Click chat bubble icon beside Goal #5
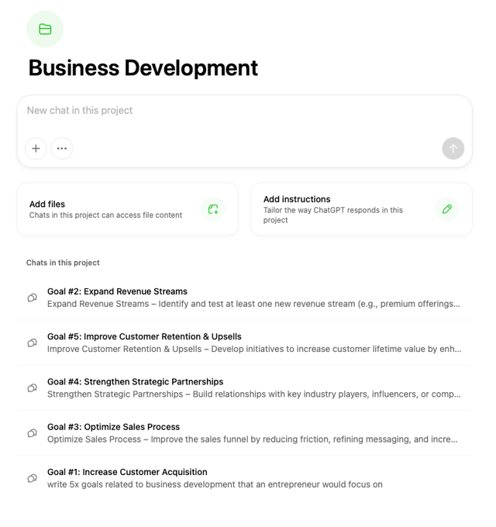This screenshot has width=496, height=527. tap(33, 343)
